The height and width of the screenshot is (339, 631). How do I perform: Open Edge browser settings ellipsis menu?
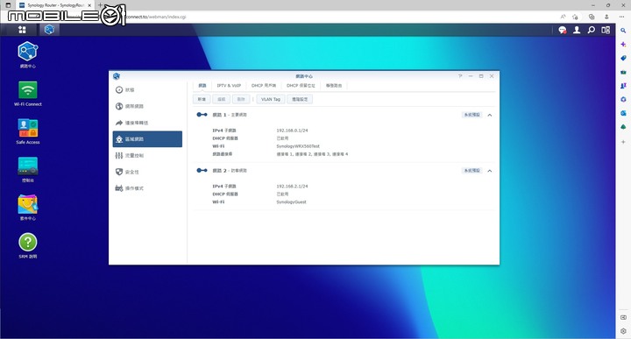[621, 17]
